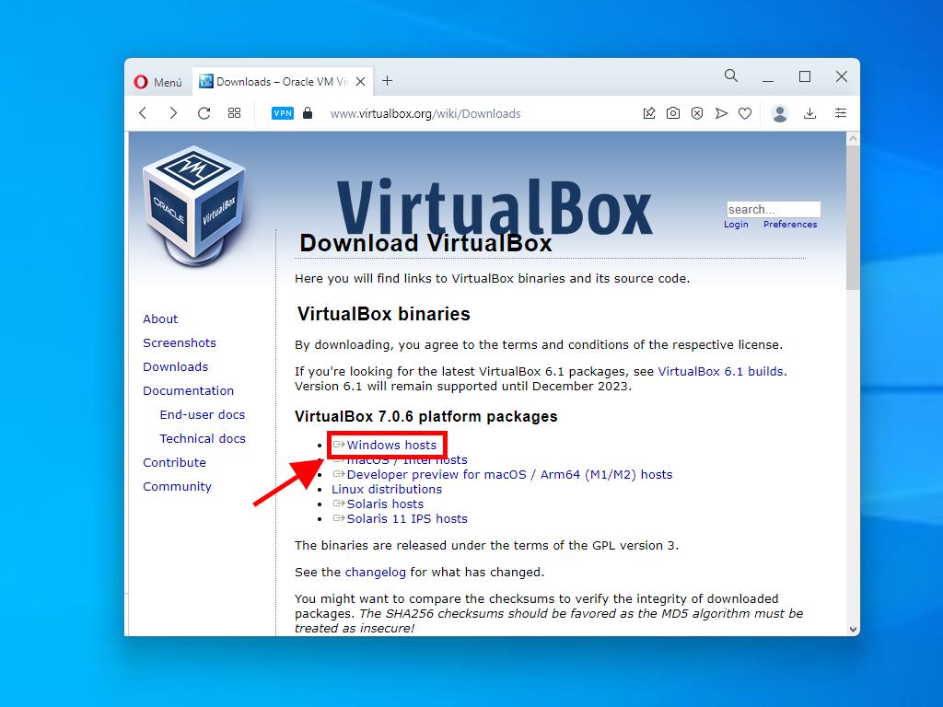Open the downloads panel icon
943x707 pixels.
pos(810,112)
